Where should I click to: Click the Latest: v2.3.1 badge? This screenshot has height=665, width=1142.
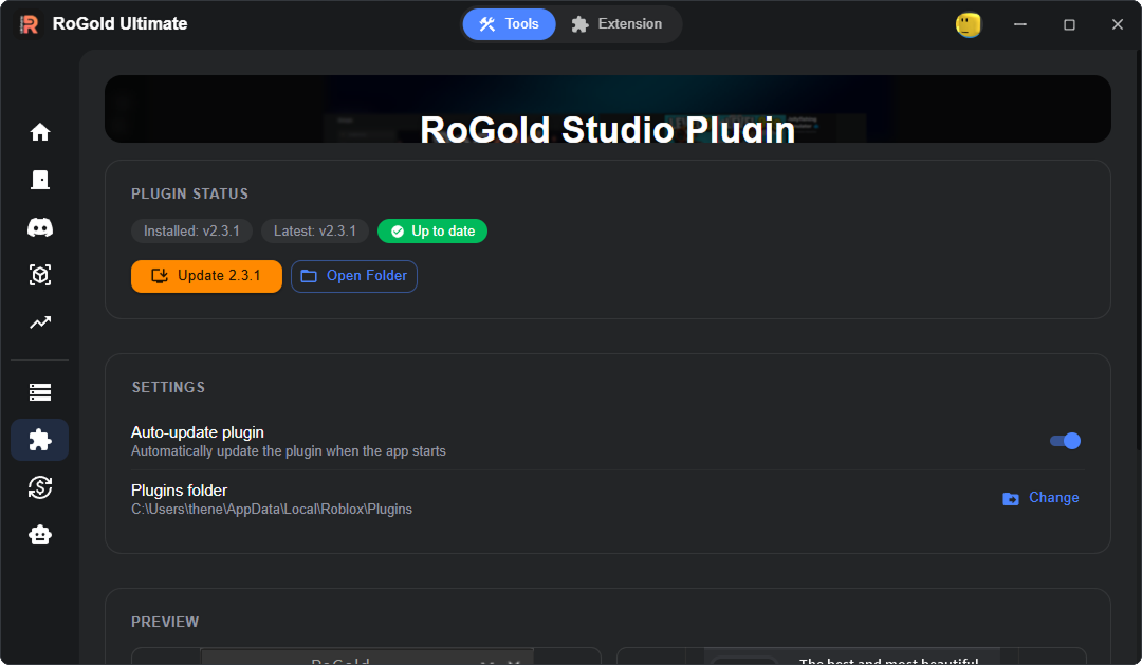[315, 231]
